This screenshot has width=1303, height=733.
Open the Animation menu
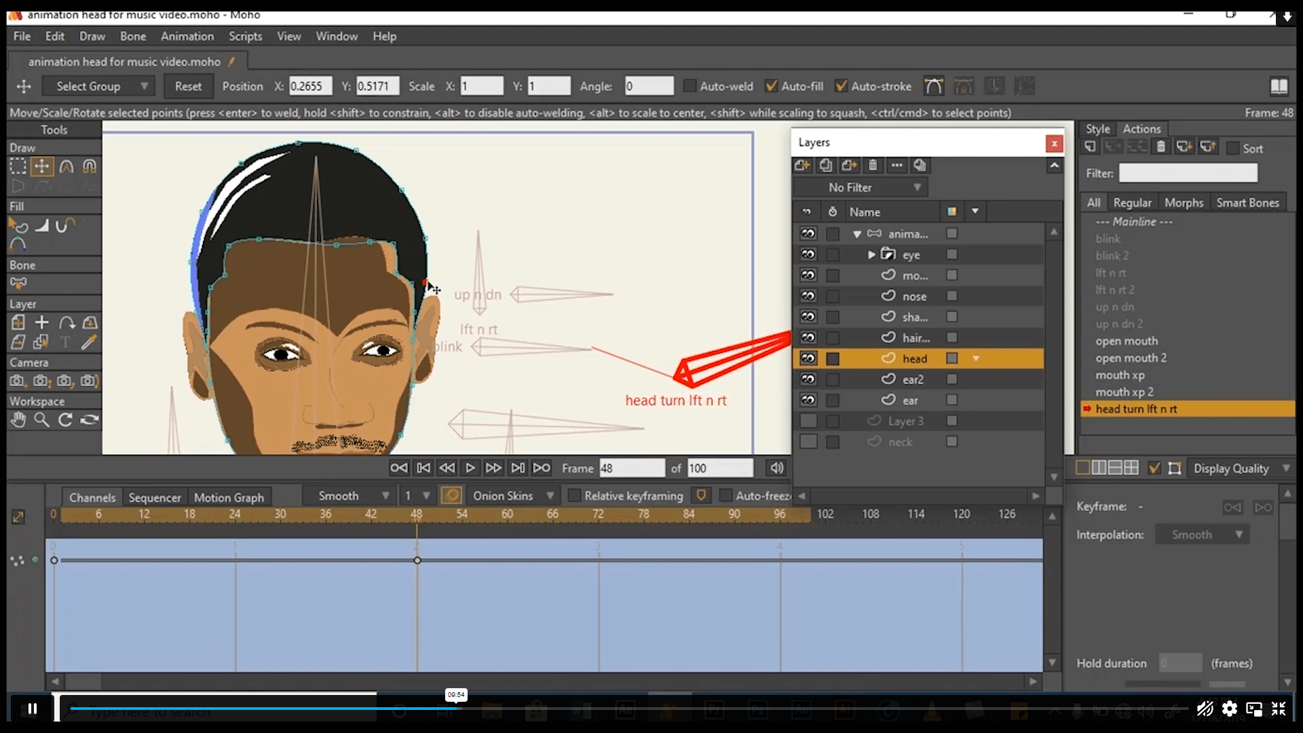point(187,36)
